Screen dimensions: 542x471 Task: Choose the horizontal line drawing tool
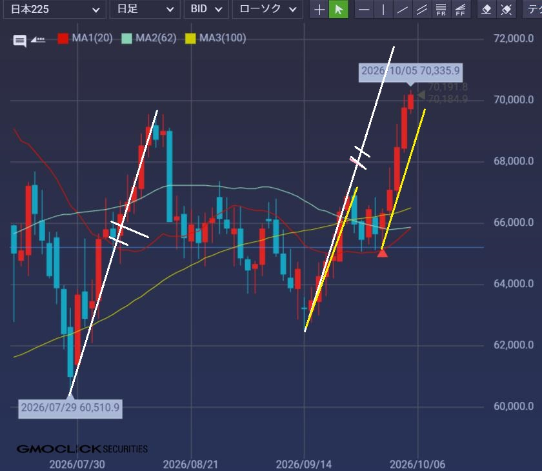[364, 9]
